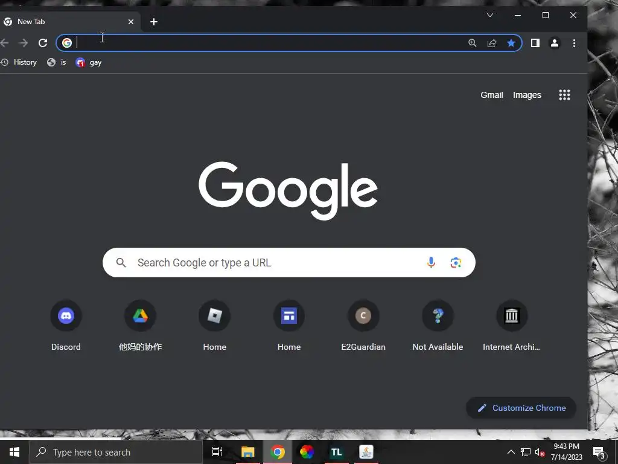
Task: Open the profile avatar menu
Action: (x=555, y=43)
